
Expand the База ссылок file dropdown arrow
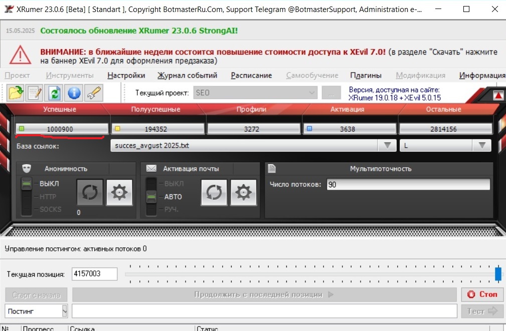388,145
